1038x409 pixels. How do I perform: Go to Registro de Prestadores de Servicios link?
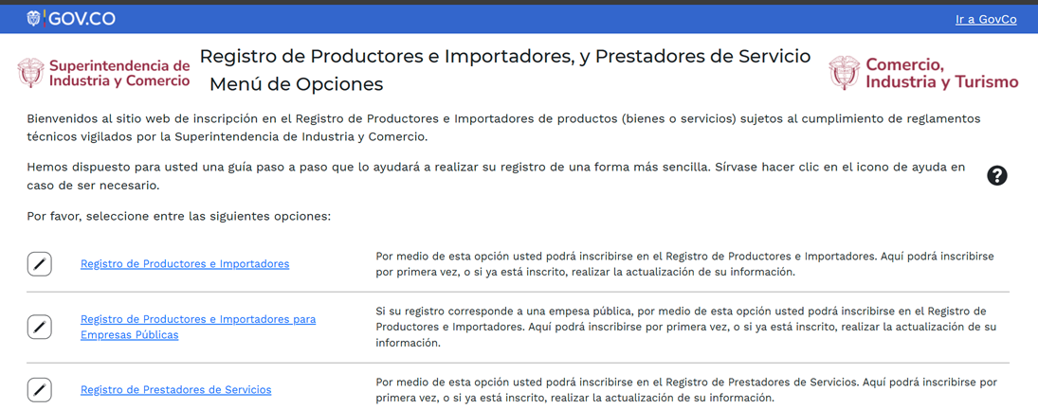coord(175,390)
